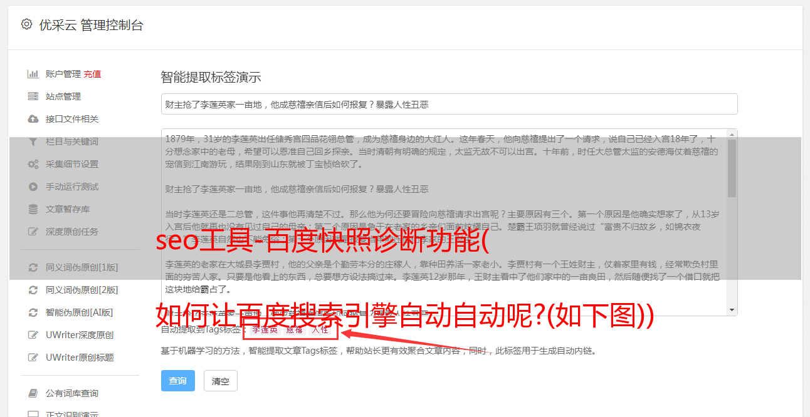Click the book icon for 公有词库查询
810x417 pixels.
coord(33,393)
